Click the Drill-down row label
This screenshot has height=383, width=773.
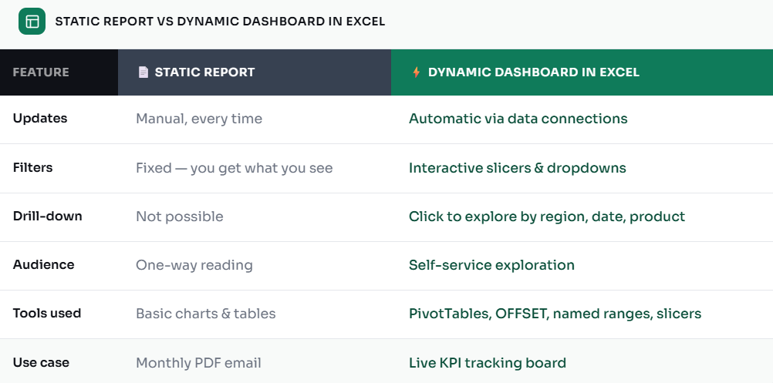point(47,216)
